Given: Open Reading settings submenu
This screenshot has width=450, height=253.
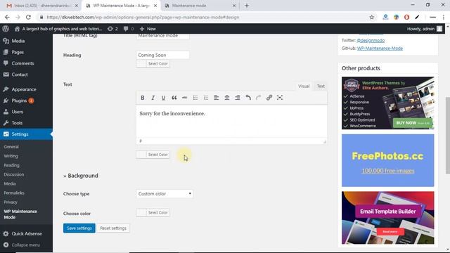Looking at the screenshot, I should click(11, 165).
